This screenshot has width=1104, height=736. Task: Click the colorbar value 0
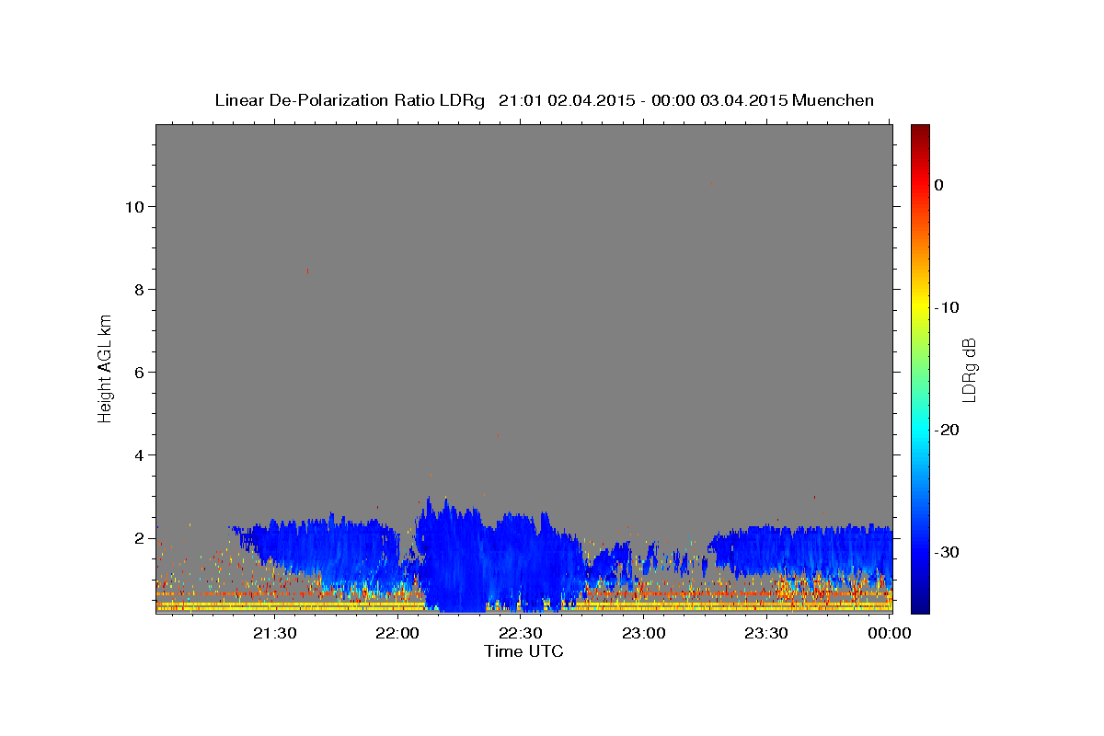(x=939, y=185)
